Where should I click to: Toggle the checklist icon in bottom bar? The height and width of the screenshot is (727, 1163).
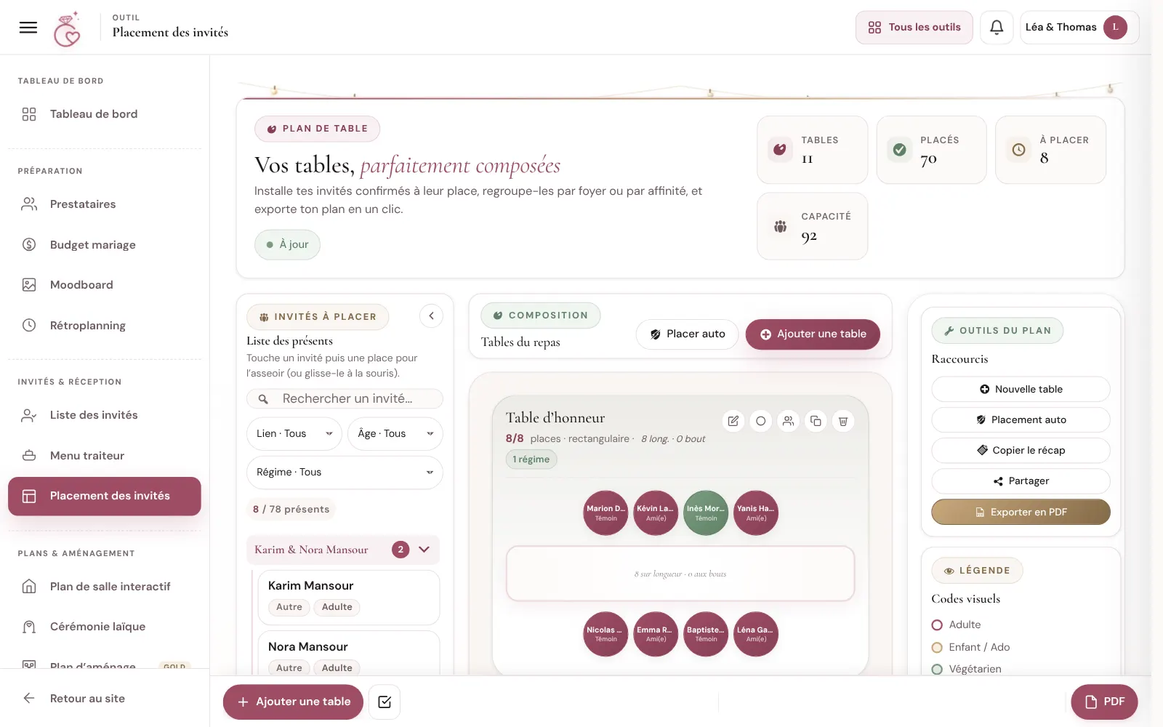[x=385, y=702]
